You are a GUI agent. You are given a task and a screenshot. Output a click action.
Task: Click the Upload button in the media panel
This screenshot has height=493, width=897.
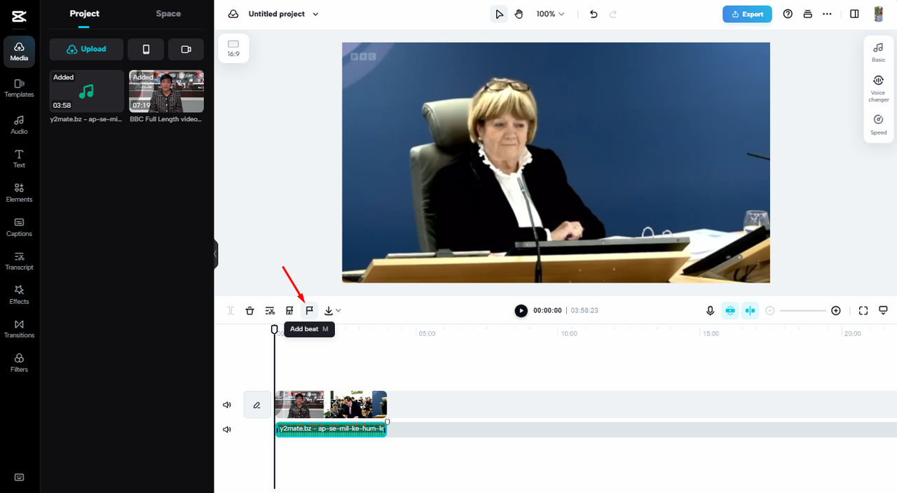click(85, 49)
